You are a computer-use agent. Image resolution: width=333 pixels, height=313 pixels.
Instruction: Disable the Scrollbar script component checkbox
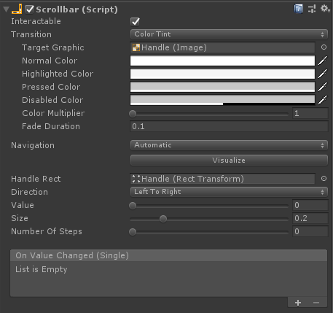29,9
